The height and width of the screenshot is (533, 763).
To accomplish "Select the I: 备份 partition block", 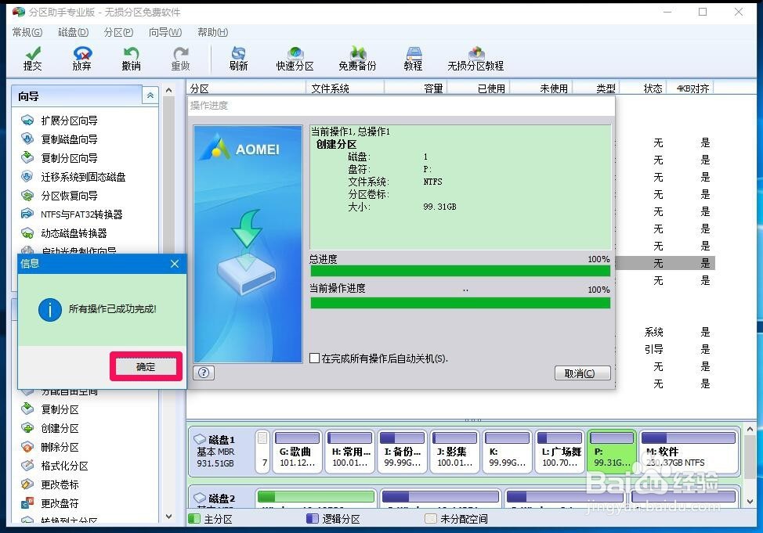I will click(402, 452).
